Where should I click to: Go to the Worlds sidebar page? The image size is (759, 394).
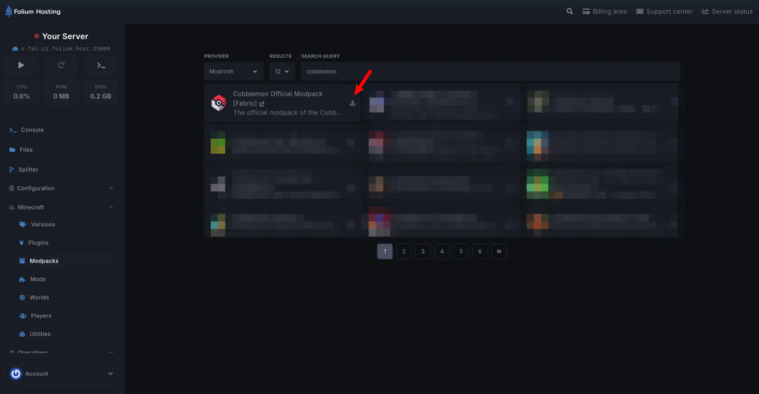[x=39, y=298]
